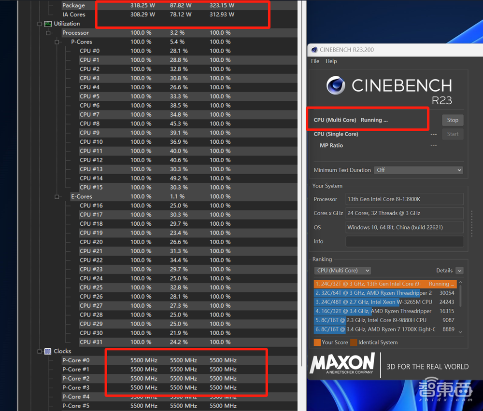483x411 pixels.
Task: Click the Utilization graph icon
Action: click(48, 24)
